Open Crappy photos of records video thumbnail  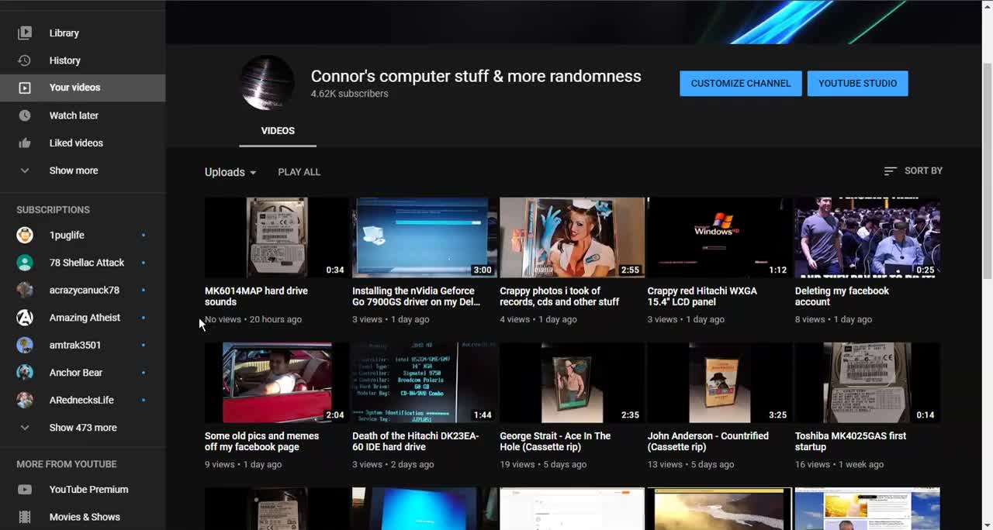click(x=572, y=237)
